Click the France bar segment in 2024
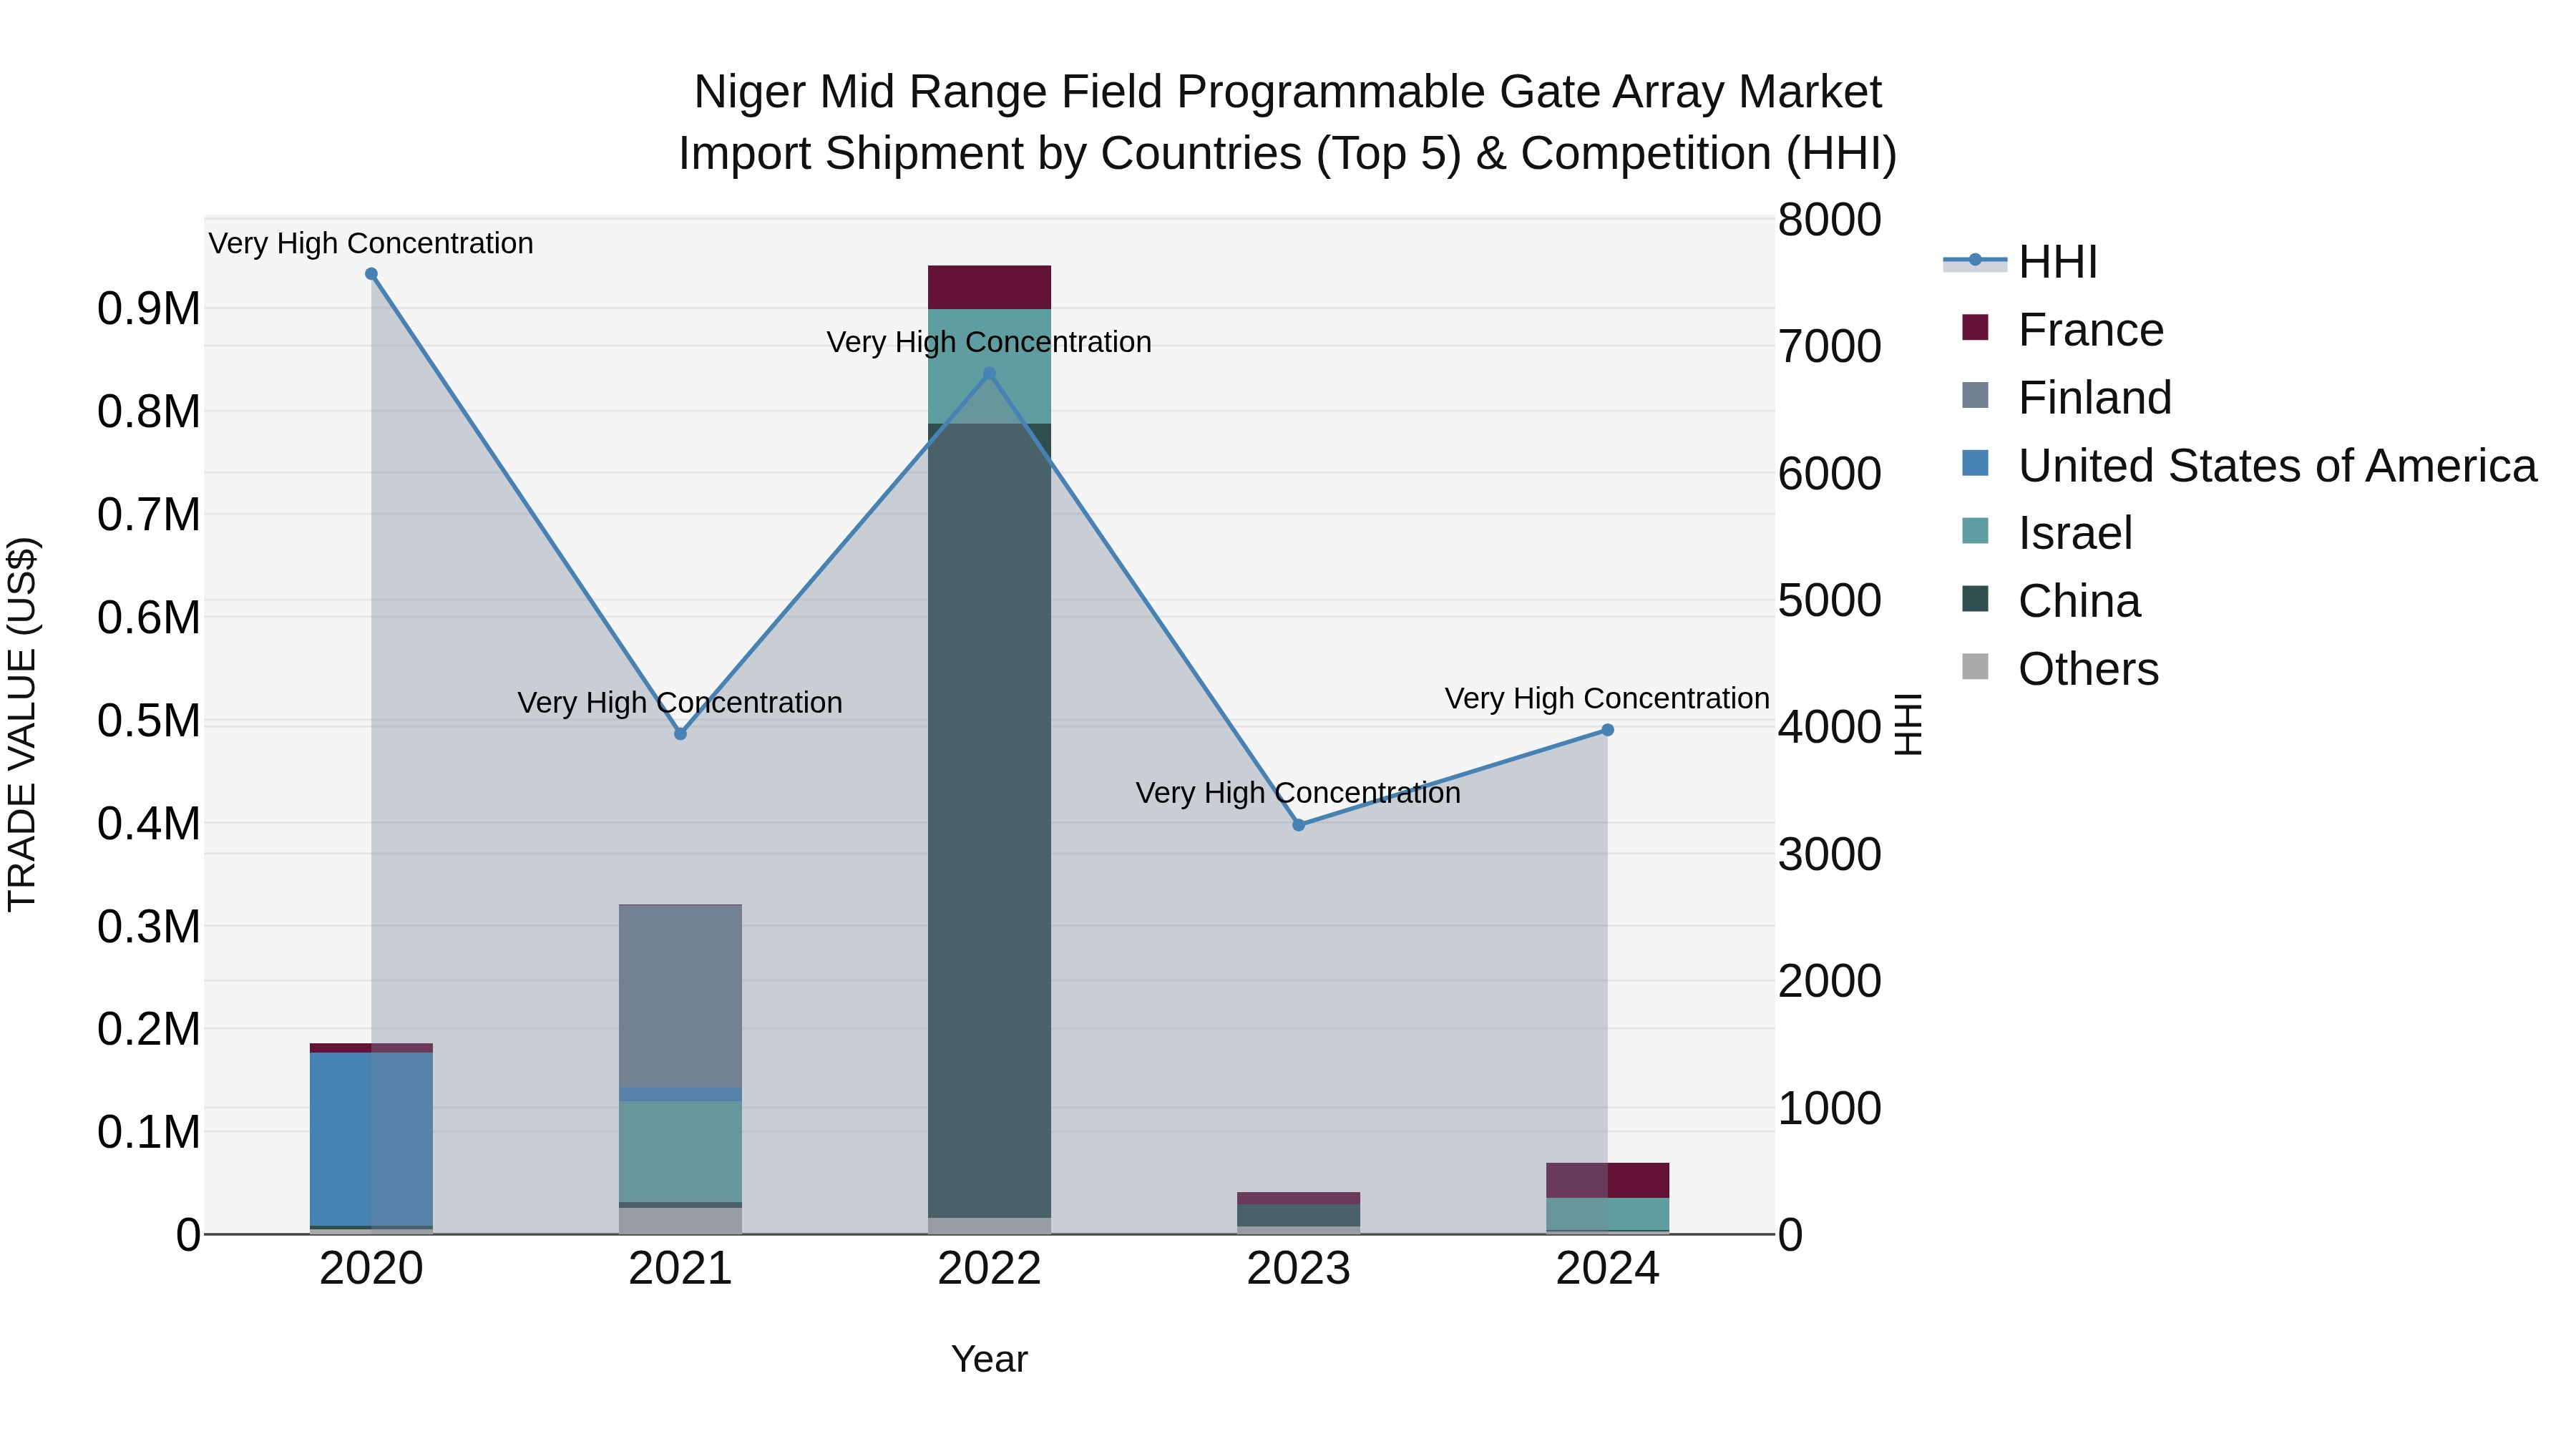Image resolution: width=2576 pixels, height=1449 pixels. click(1607, 1180)
